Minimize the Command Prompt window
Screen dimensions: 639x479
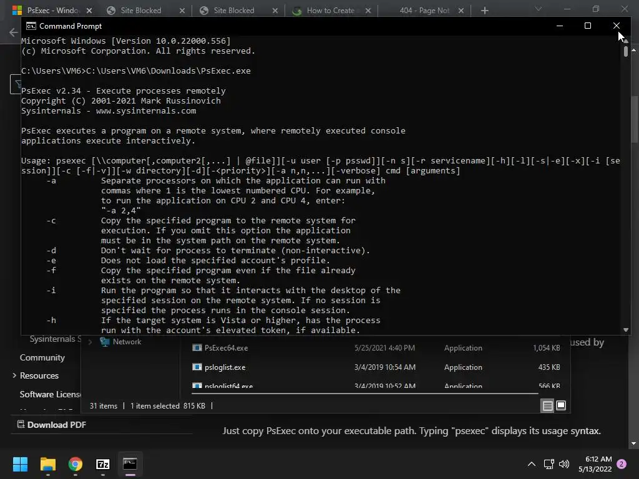(560, 26)
